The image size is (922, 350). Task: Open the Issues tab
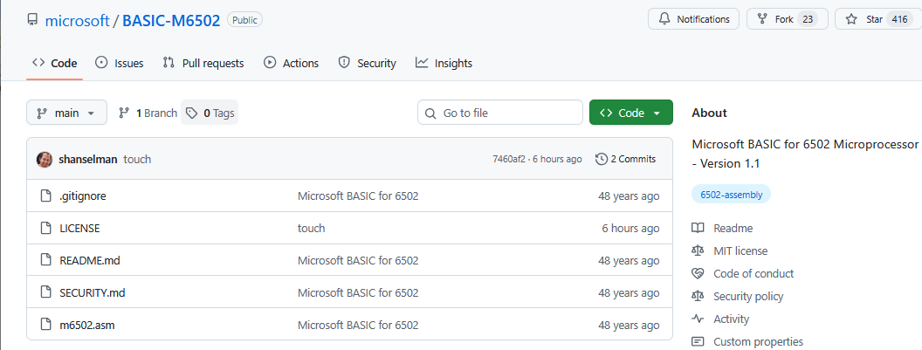(x=120, y=63)
